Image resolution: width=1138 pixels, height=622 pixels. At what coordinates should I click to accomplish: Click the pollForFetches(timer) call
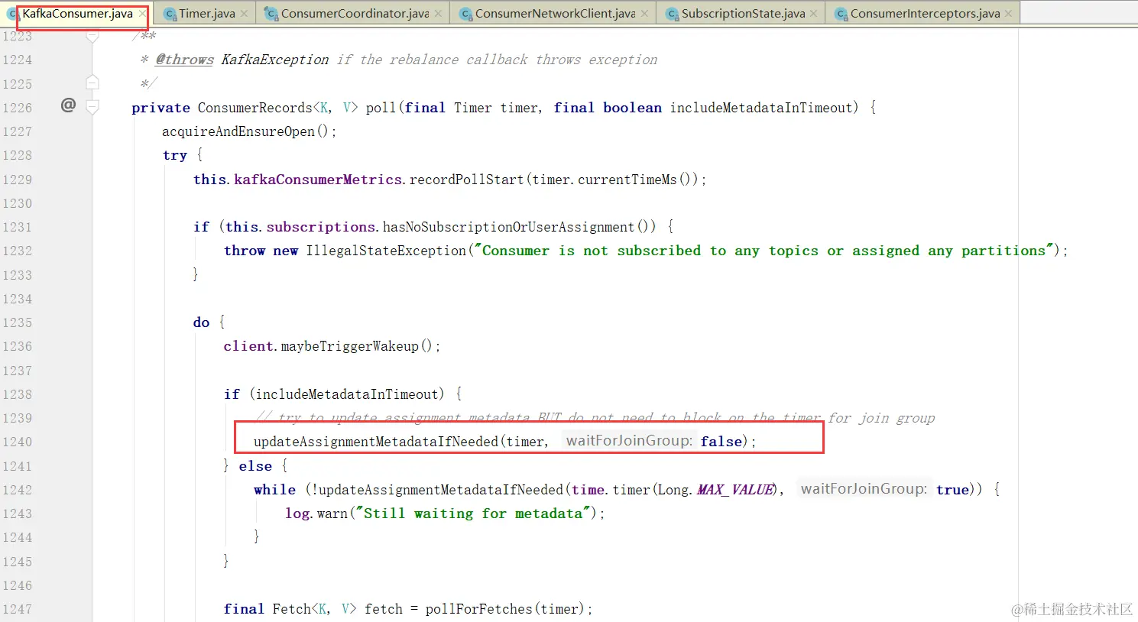click(x=504, y=609)
